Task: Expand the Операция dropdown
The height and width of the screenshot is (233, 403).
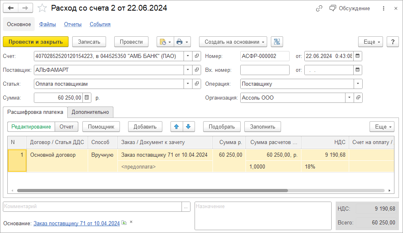Action: point(358,84)
